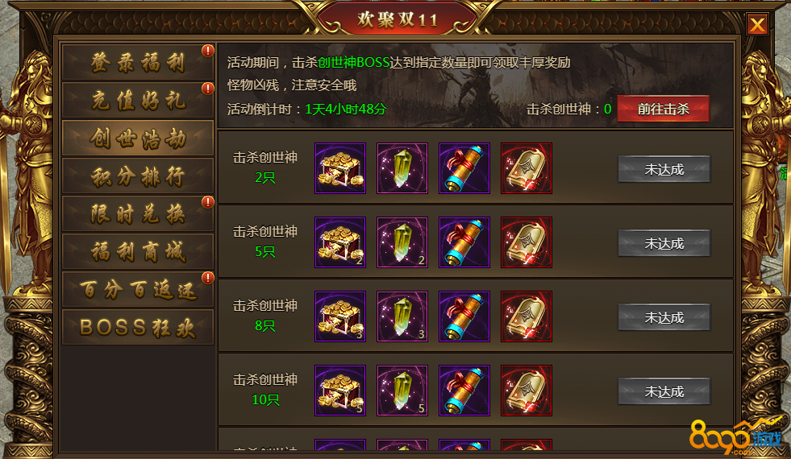Viewport: 791px width, 459px height.
Task: Open 福利商城 tab
Action: pos(138,251)
